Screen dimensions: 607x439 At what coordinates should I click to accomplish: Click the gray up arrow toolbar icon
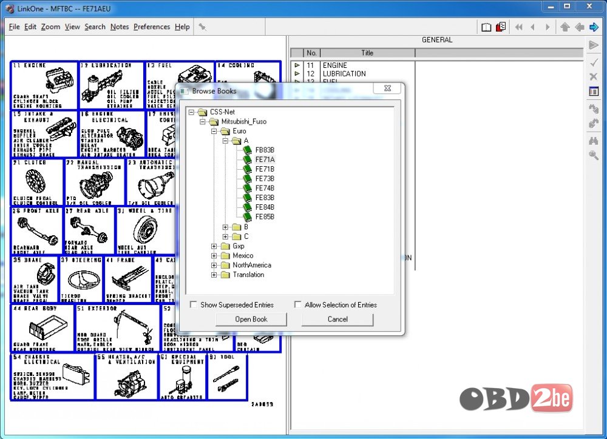[x=565, y=27]
